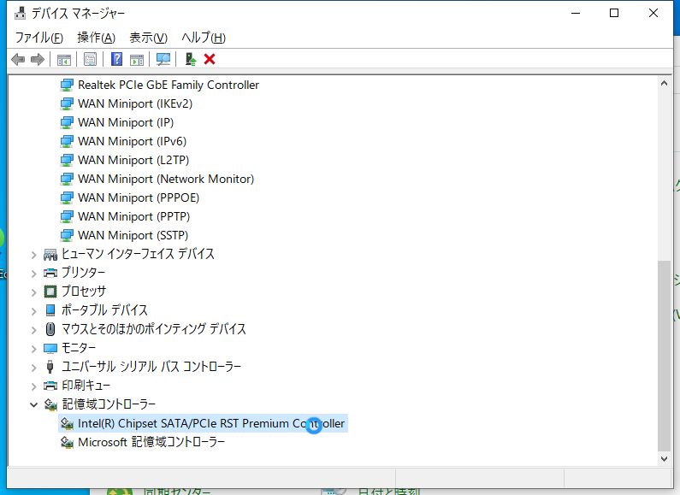Select WAN Miniport (L2TP) device
The width and height of the screenshot is (680, 495).
133,161
